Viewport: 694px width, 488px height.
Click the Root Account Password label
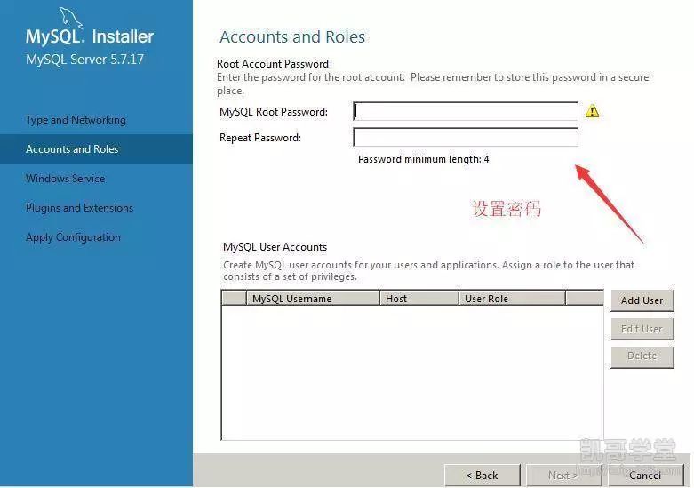(x=273, y=64)
